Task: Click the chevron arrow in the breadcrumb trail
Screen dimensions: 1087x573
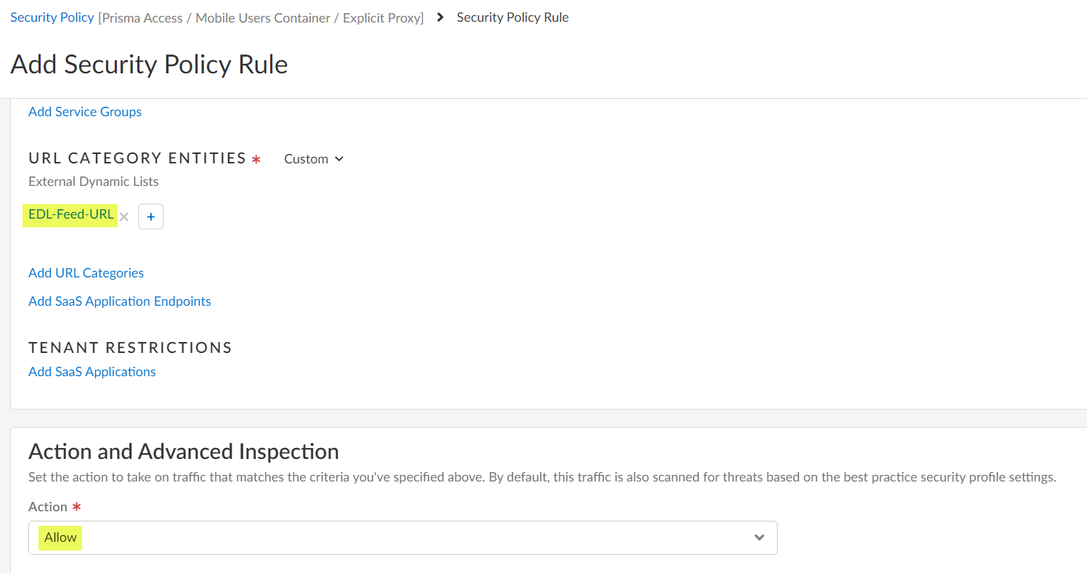Action: 441,17
